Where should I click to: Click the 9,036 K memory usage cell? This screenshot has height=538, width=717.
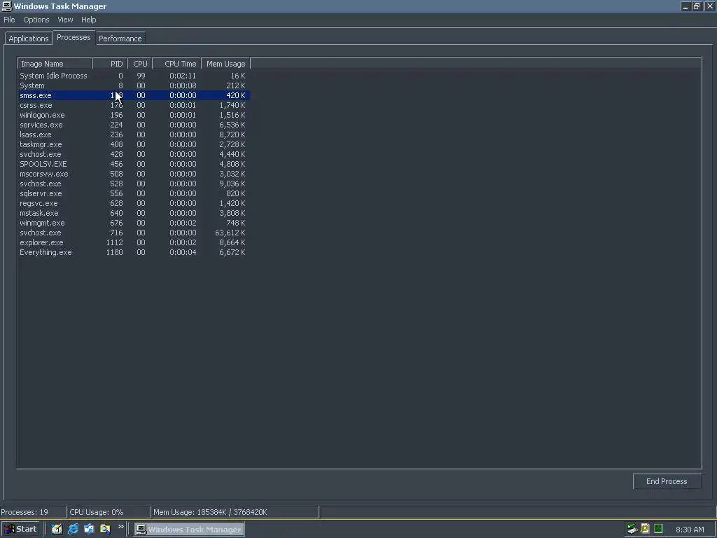(x=232, y=184)
